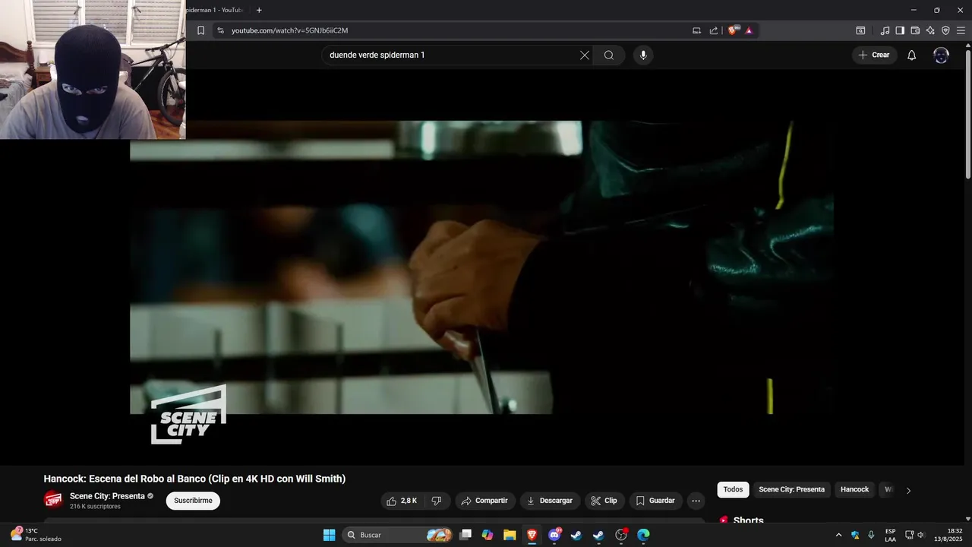Expand the hidden system tray icons
Image resolution: width=972 pixels, height=547 pixels.
click(x=838, y=535)
